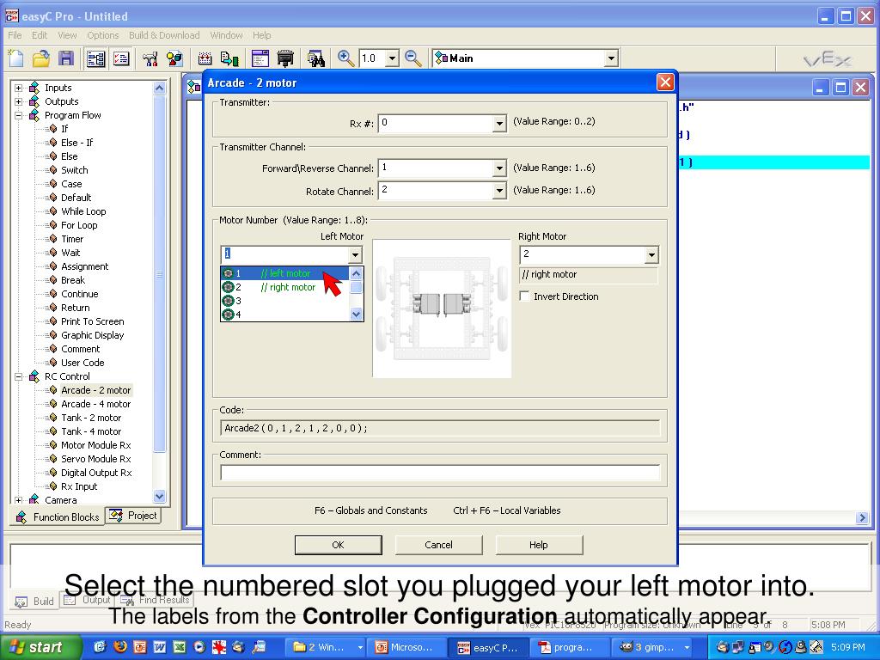
Task: Click the function tree scrollbar down arrow
Action: [159, 496]
